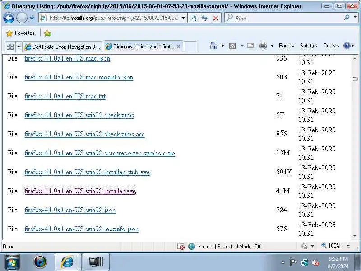This screenshot has width=361, height=271.
Task: Open the Tools menu
Action: [331, 46]
